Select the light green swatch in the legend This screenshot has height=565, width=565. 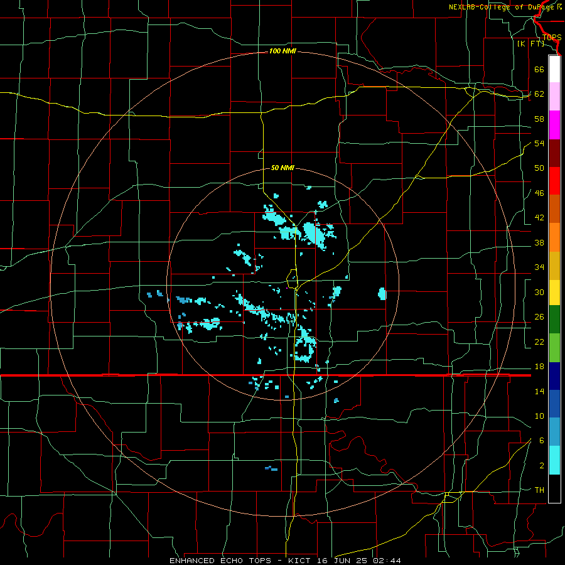[x=554, y=348]
